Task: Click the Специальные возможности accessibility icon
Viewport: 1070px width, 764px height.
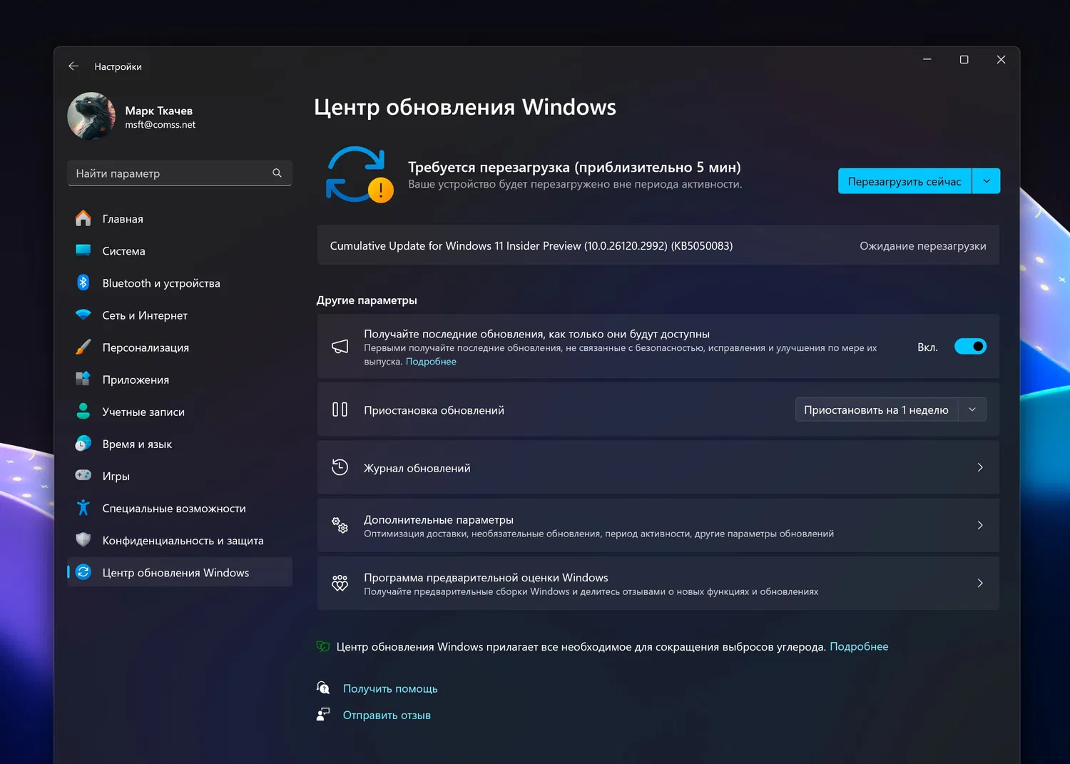Action: click(x=83, y=508)
